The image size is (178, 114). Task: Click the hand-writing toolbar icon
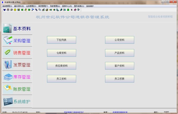pos(26,10)
